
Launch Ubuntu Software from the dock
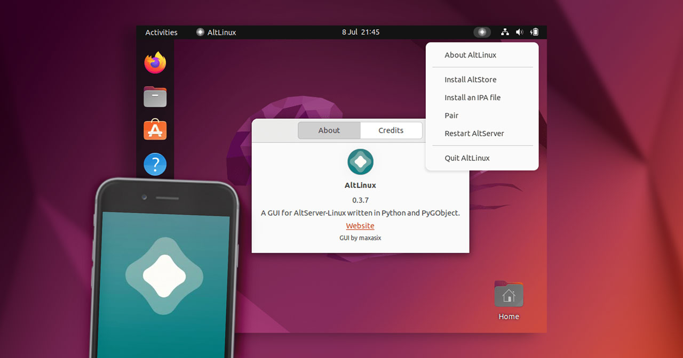pyautogui.click(x=155, y=130)
